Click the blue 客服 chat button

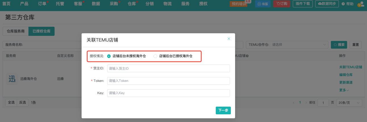point(263,4)
